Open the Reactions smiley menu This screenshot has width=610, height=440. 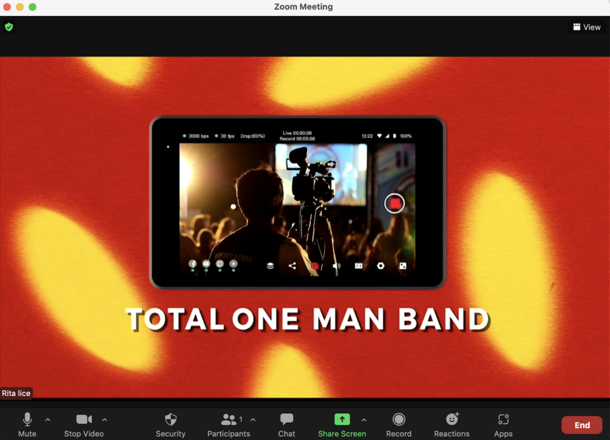(x=452, y=423)
